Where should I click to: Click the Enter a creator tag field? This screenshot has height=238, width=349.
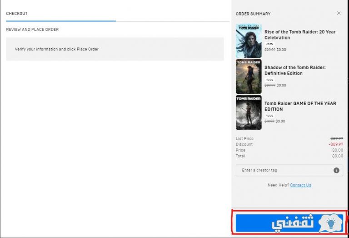[289, 170]
